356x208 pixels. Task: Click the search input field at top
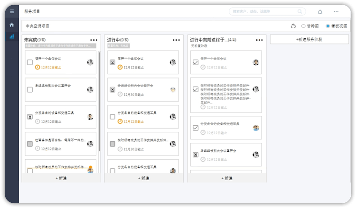click(x=267, y=11)
